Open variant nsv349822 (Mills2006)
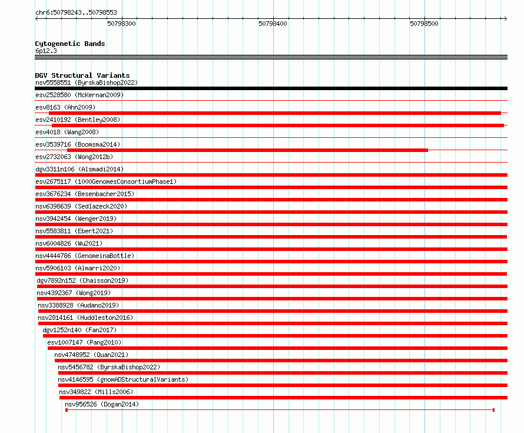The image size is (524, 433). [96, 392]
